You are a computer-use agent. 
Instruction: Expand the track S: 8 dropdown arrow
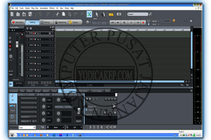53,76
